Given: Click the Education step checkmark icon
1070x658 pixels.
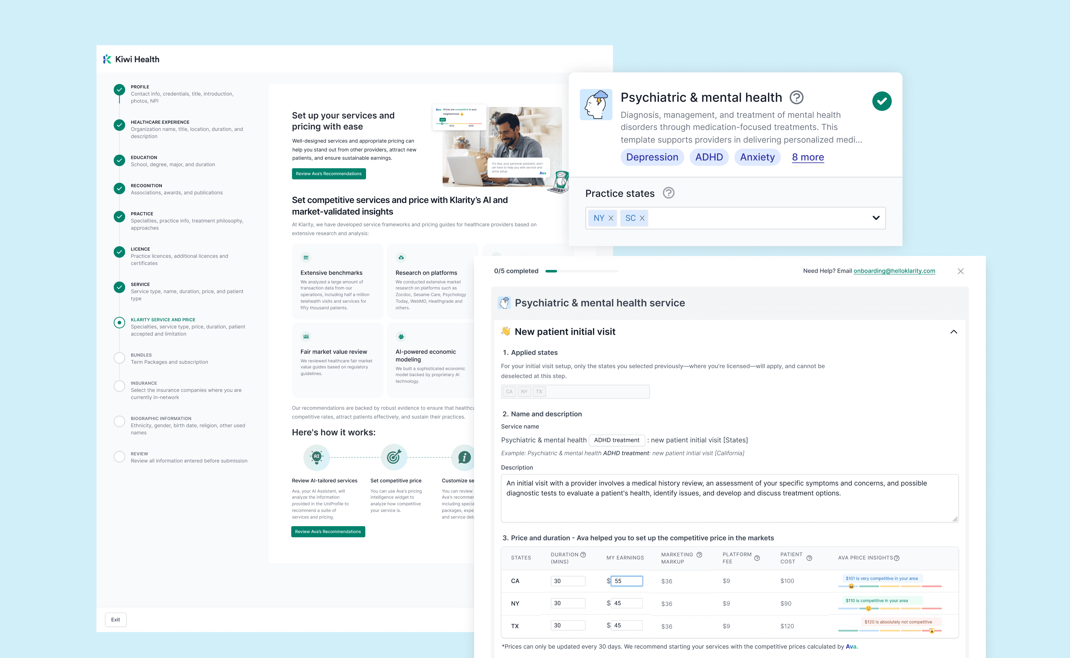Looking at the screenshot, I should click(119, 160).
